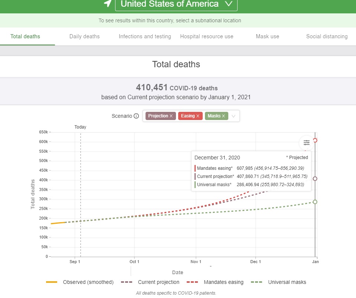Open the United States of America location dropdown
Screen dimensions: 356x298
[176, 4]
